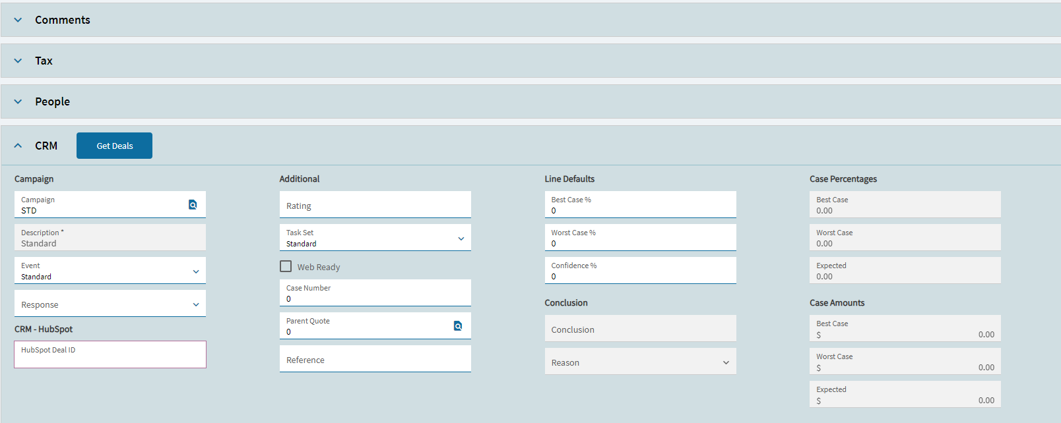
Task: Click the Description field showing Standard
Action: pyautogui.click(x=110, y=237)
